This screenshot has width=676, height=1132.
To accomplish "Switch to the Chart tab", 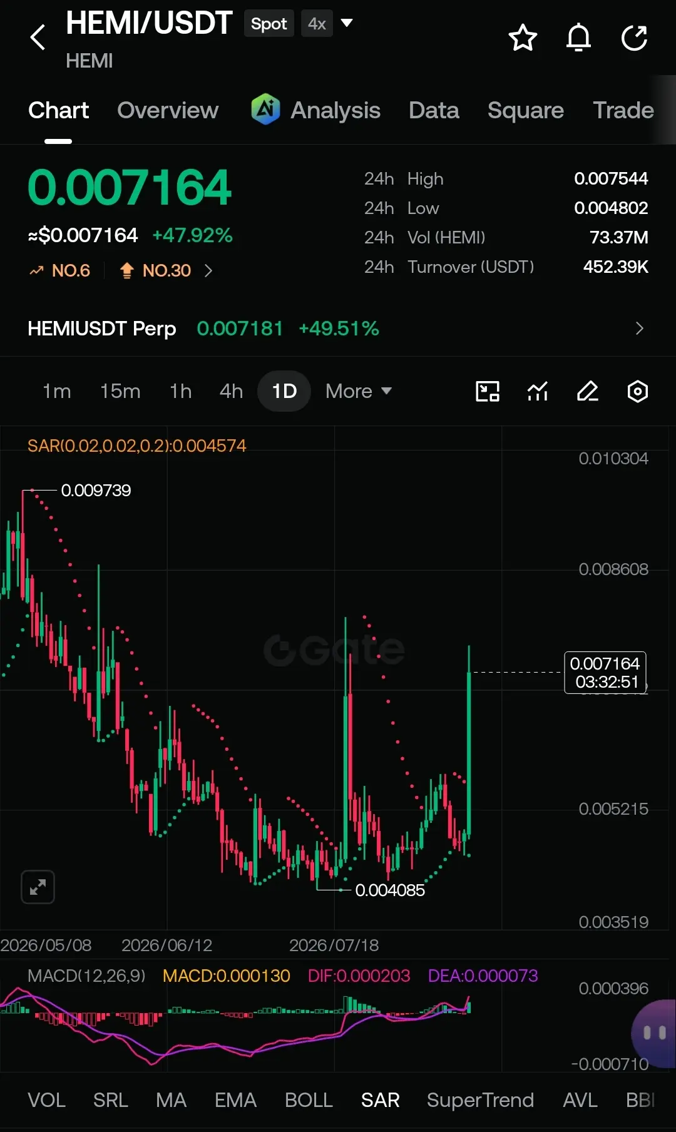I will [x=58, y=110].
